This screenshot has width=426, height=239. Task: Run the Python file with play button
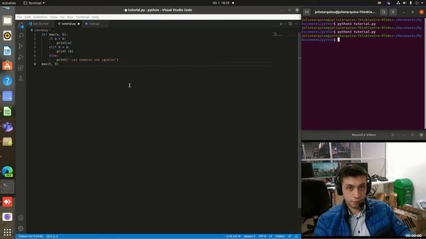click(281, 24)
